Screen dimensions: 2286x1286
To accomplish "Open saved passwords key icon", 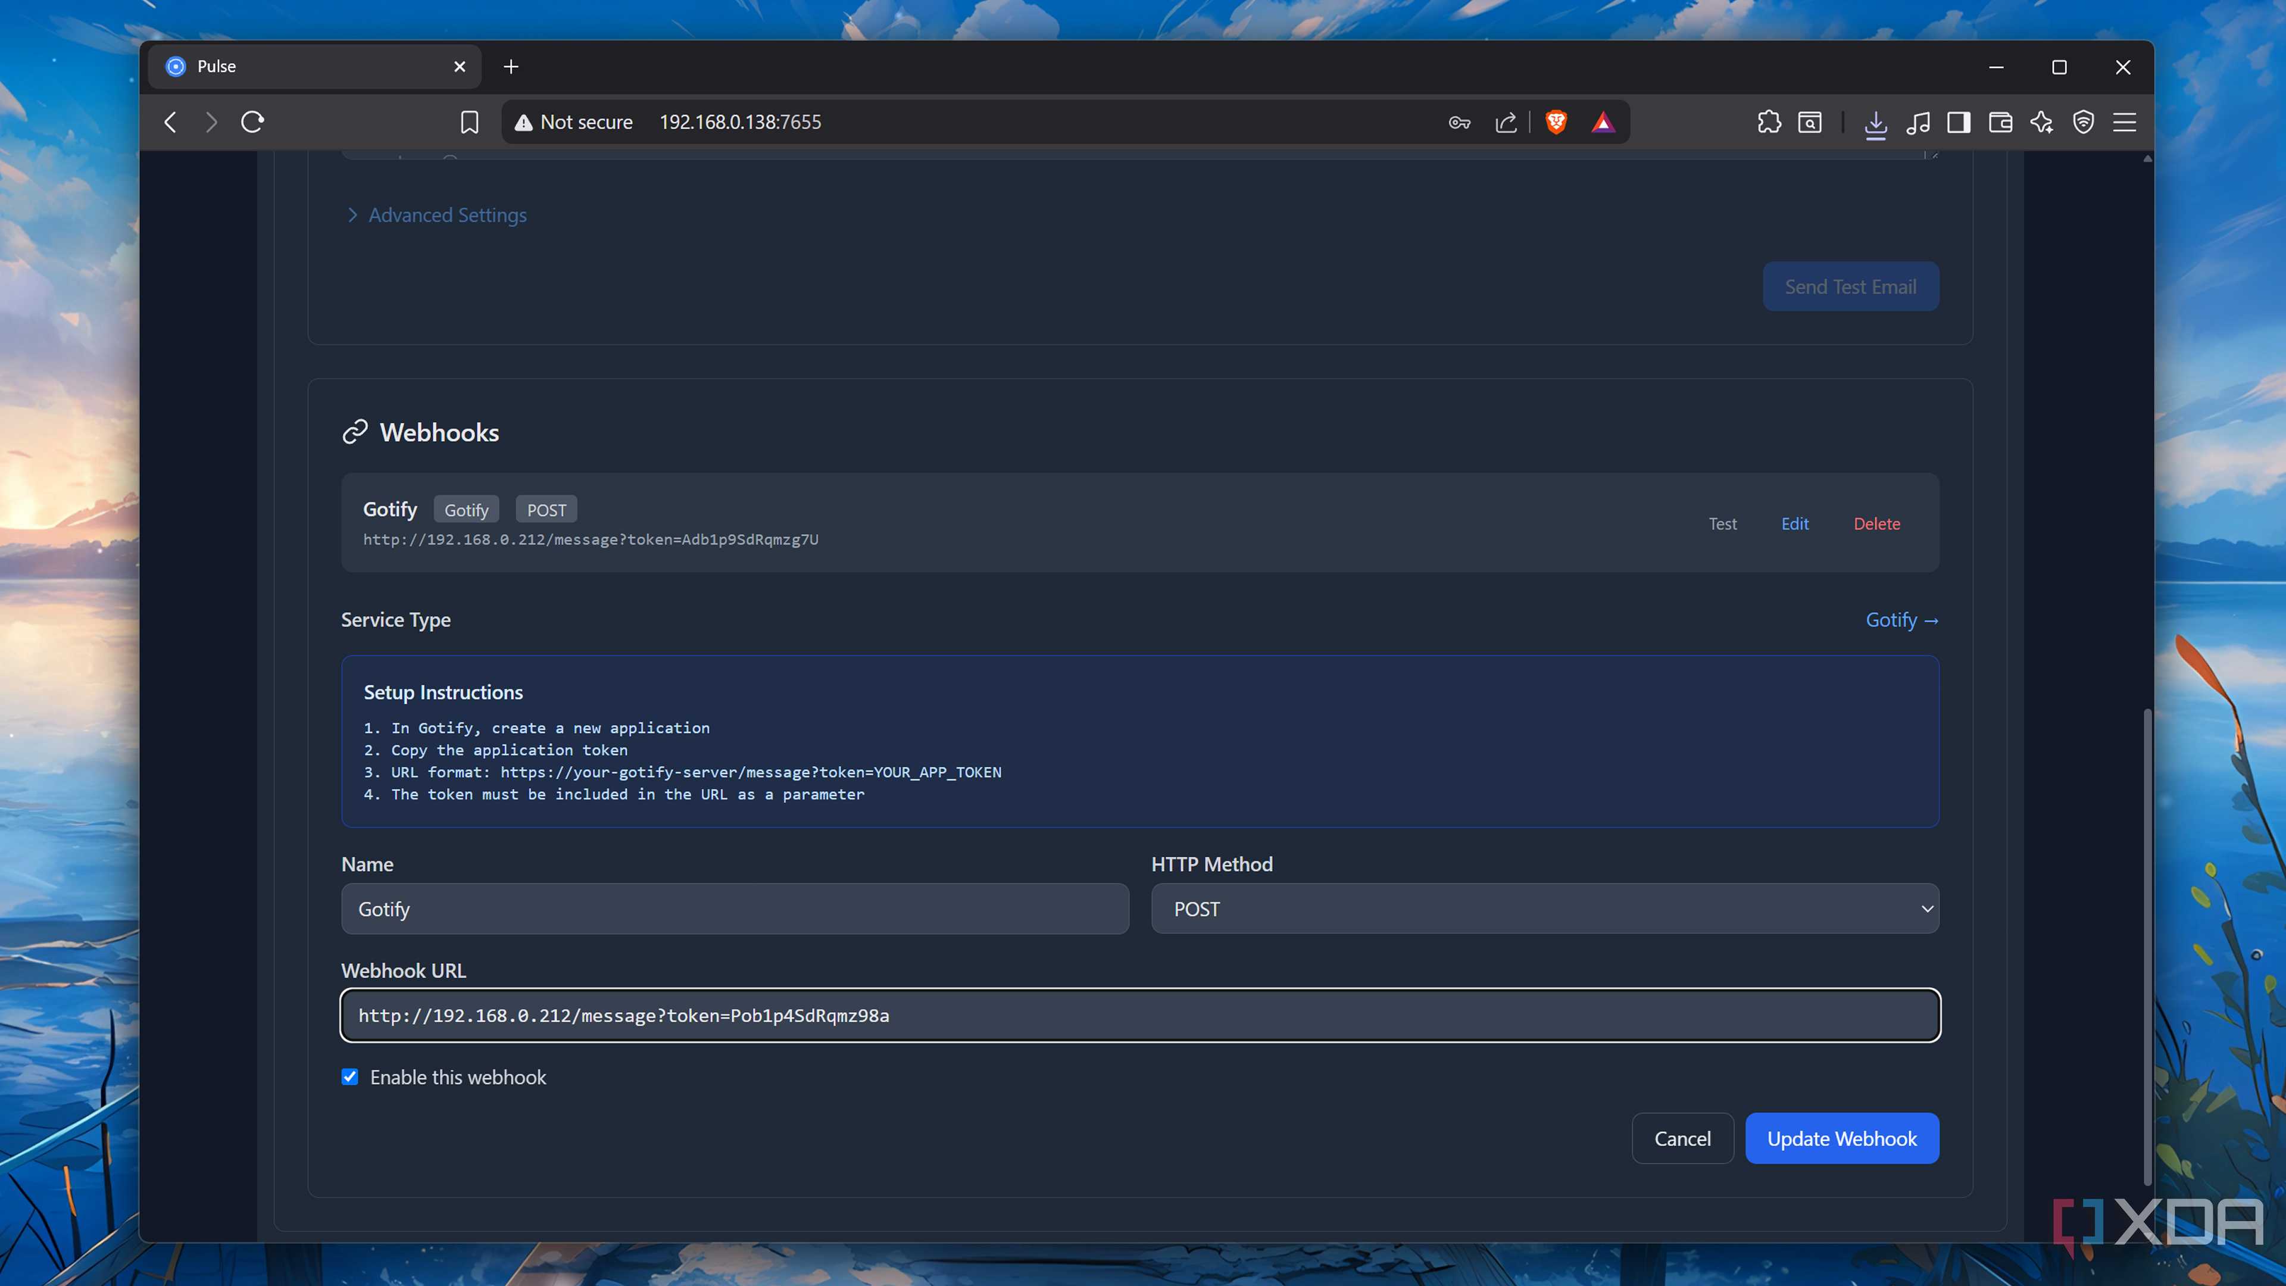I will (1460, 123).
